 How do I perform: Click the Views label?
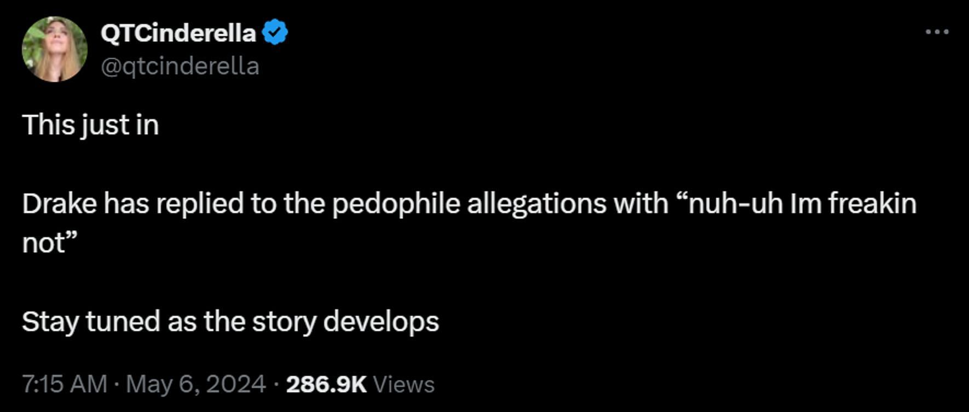point(404,384)
